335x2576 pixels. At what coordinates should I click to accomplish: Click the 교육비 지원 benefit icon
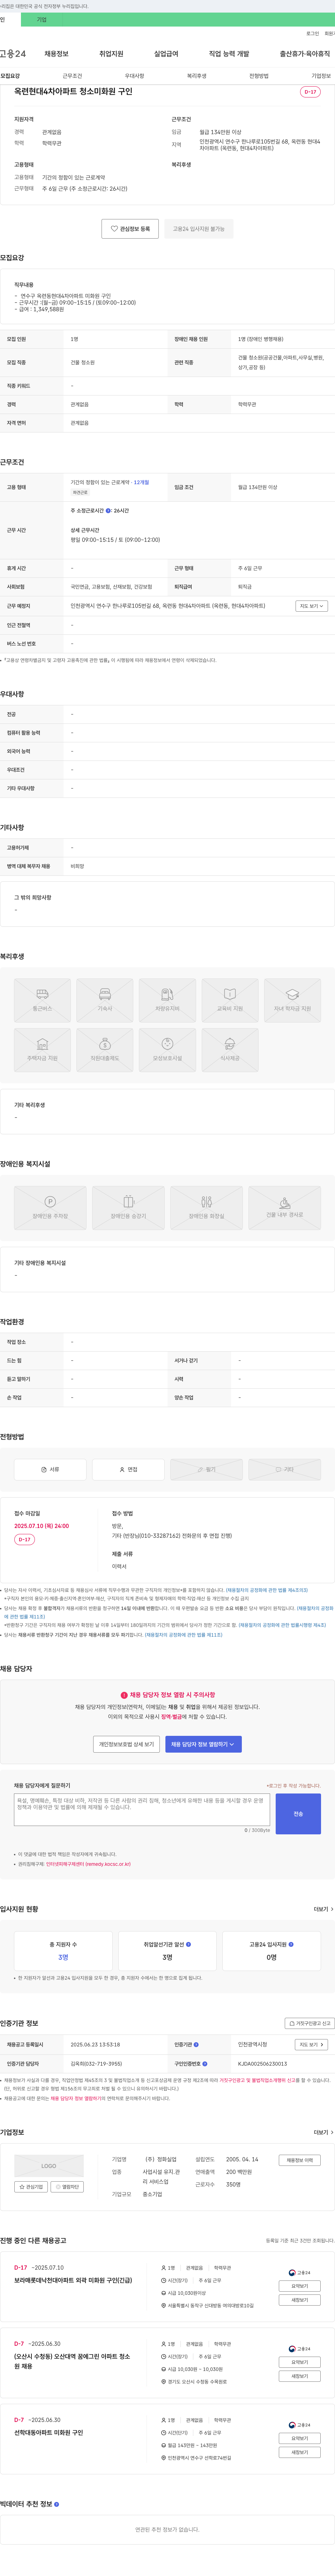pos(230,1000)
